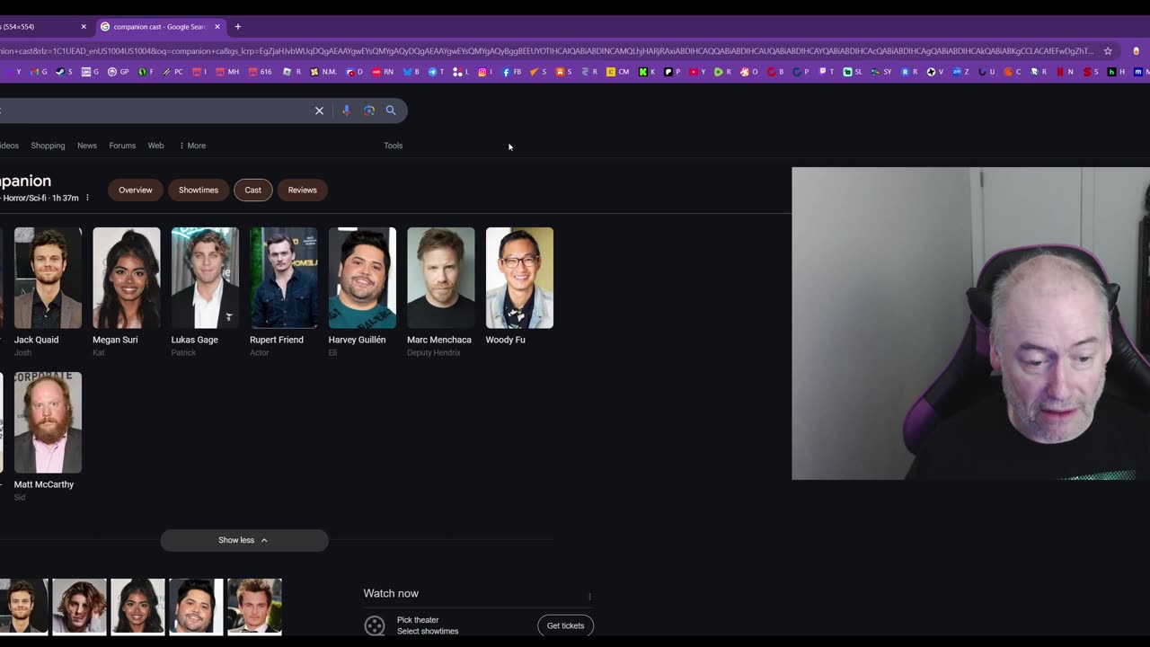Image resolution: width=1150 pixels, height=647 pixels.
Task: Click the browser address bar URL
Action: tap(546, 51)
